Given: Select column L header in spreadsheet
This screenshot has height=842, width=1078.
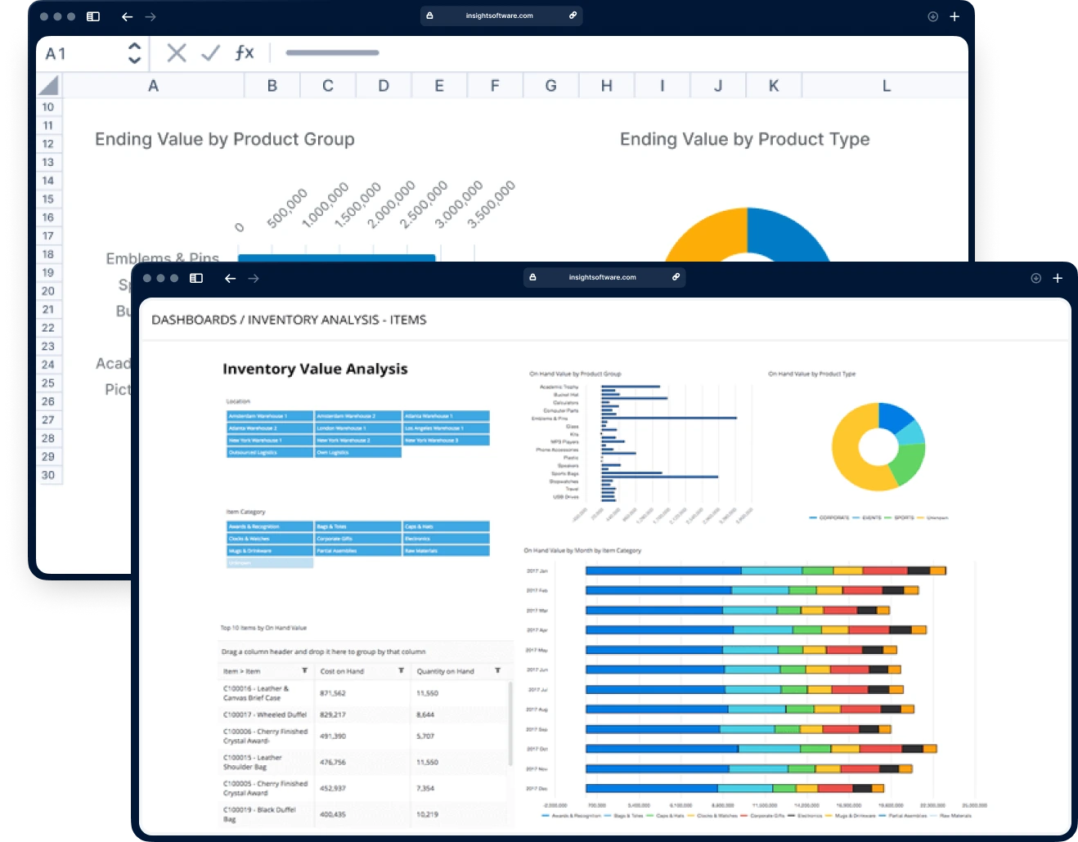Looking at the screenshot, I should 886,86.
